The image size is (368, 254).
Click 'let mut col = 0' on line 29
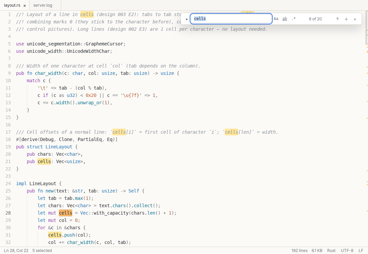[x=58, y=221]
